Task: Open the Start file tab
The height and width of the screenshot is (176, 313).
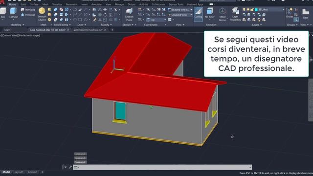Action: pos(7,30)
